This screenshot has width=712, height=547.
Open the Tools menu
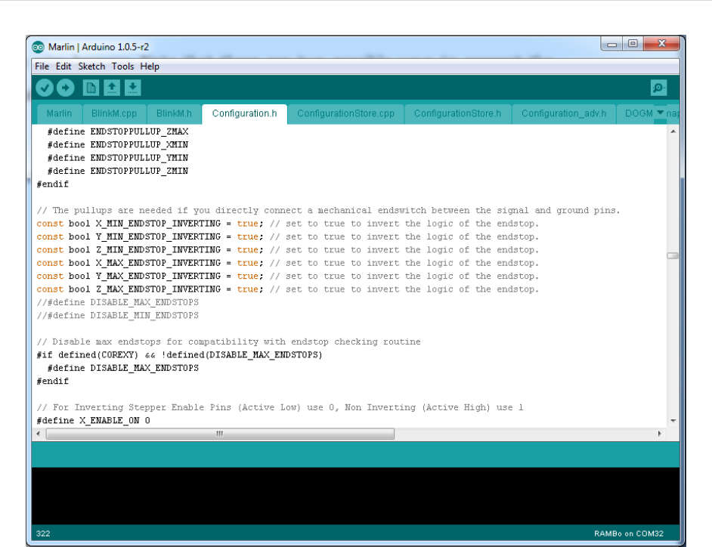point(122,66)
